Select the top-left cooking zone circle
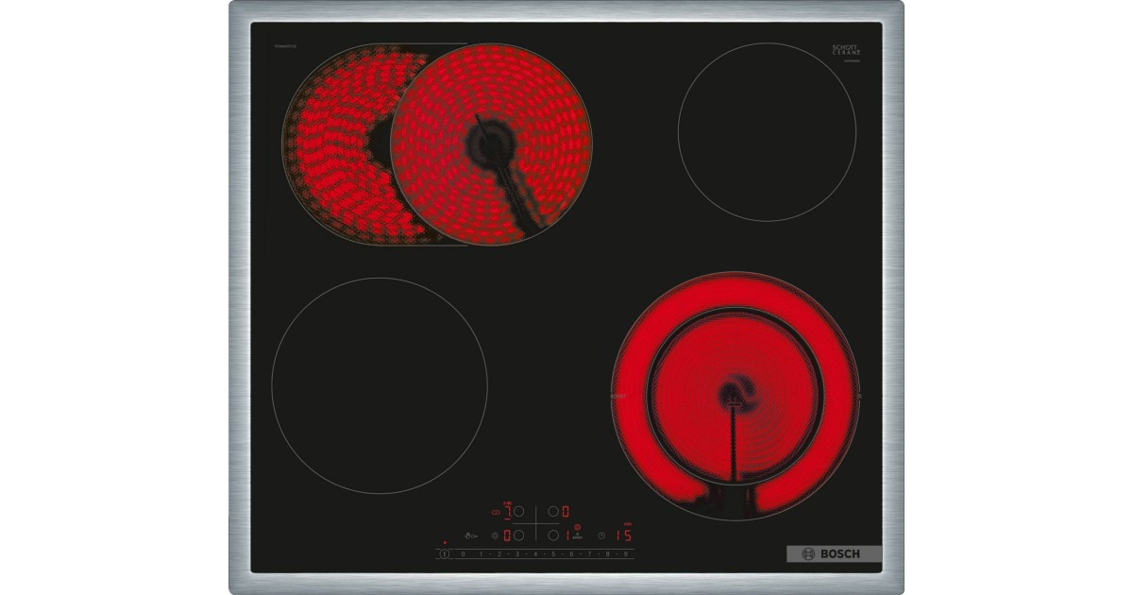This screenshot has width=1133, height=595. pyautogui.click(x=518, y=511)
